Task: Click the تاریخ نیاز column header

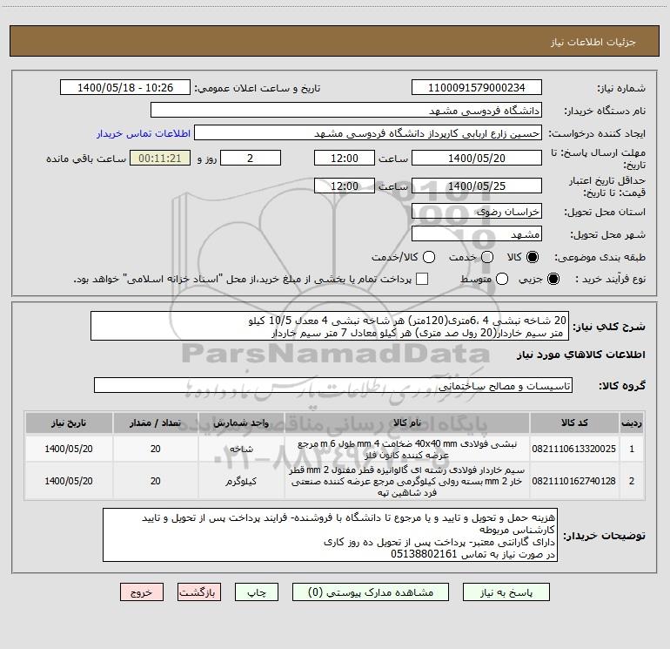Action: [69, 423]
